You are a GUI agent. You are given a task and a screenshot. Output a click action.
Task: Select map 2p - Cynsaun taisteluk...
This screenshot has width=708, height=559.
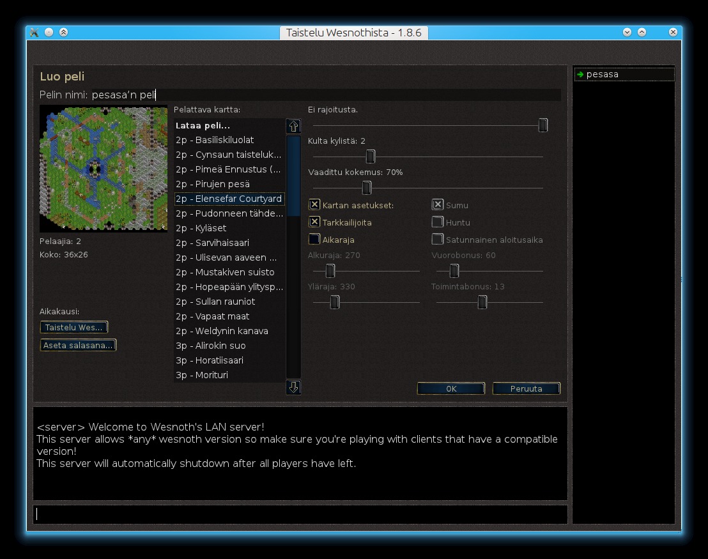coord(229,155)
